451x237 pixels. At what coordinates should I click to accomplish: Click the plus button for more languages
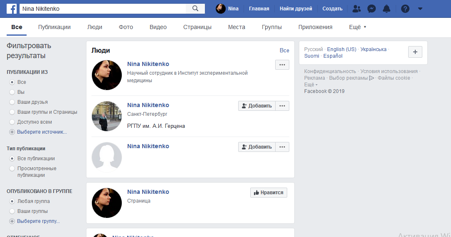click(x=415, y=52)
